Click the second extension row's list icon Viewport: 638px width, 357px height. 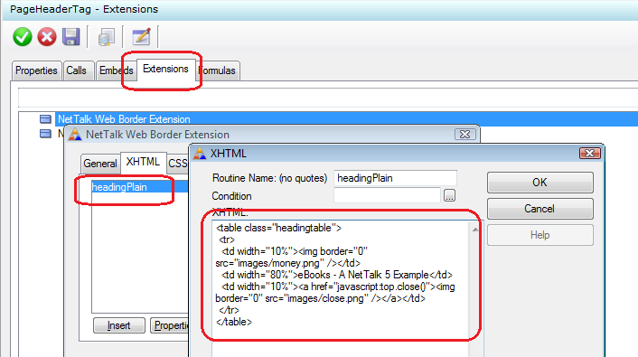click(x=45, y=134)
